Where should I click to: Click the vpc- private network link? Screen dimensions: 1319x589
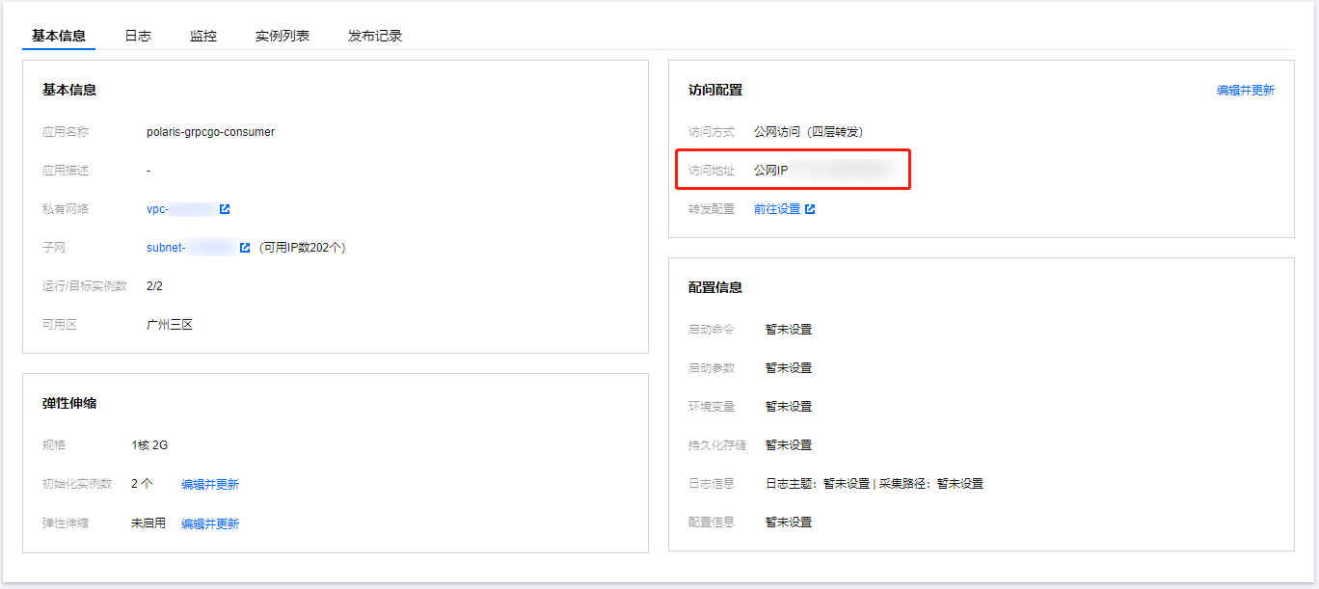181,209
